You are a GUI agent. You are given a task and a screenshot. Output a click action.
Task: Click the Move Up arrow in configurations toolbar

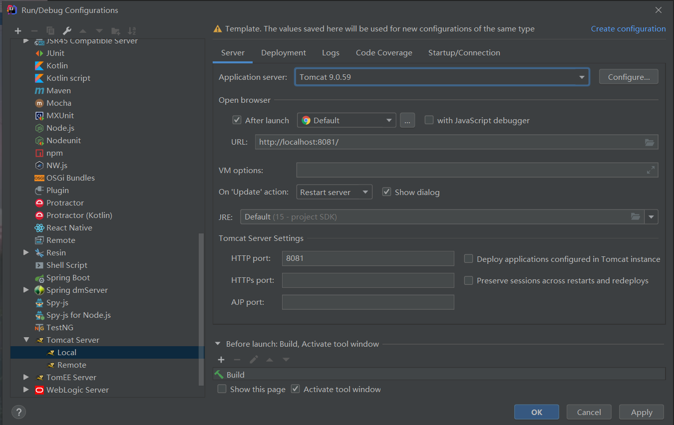[83, 31]
